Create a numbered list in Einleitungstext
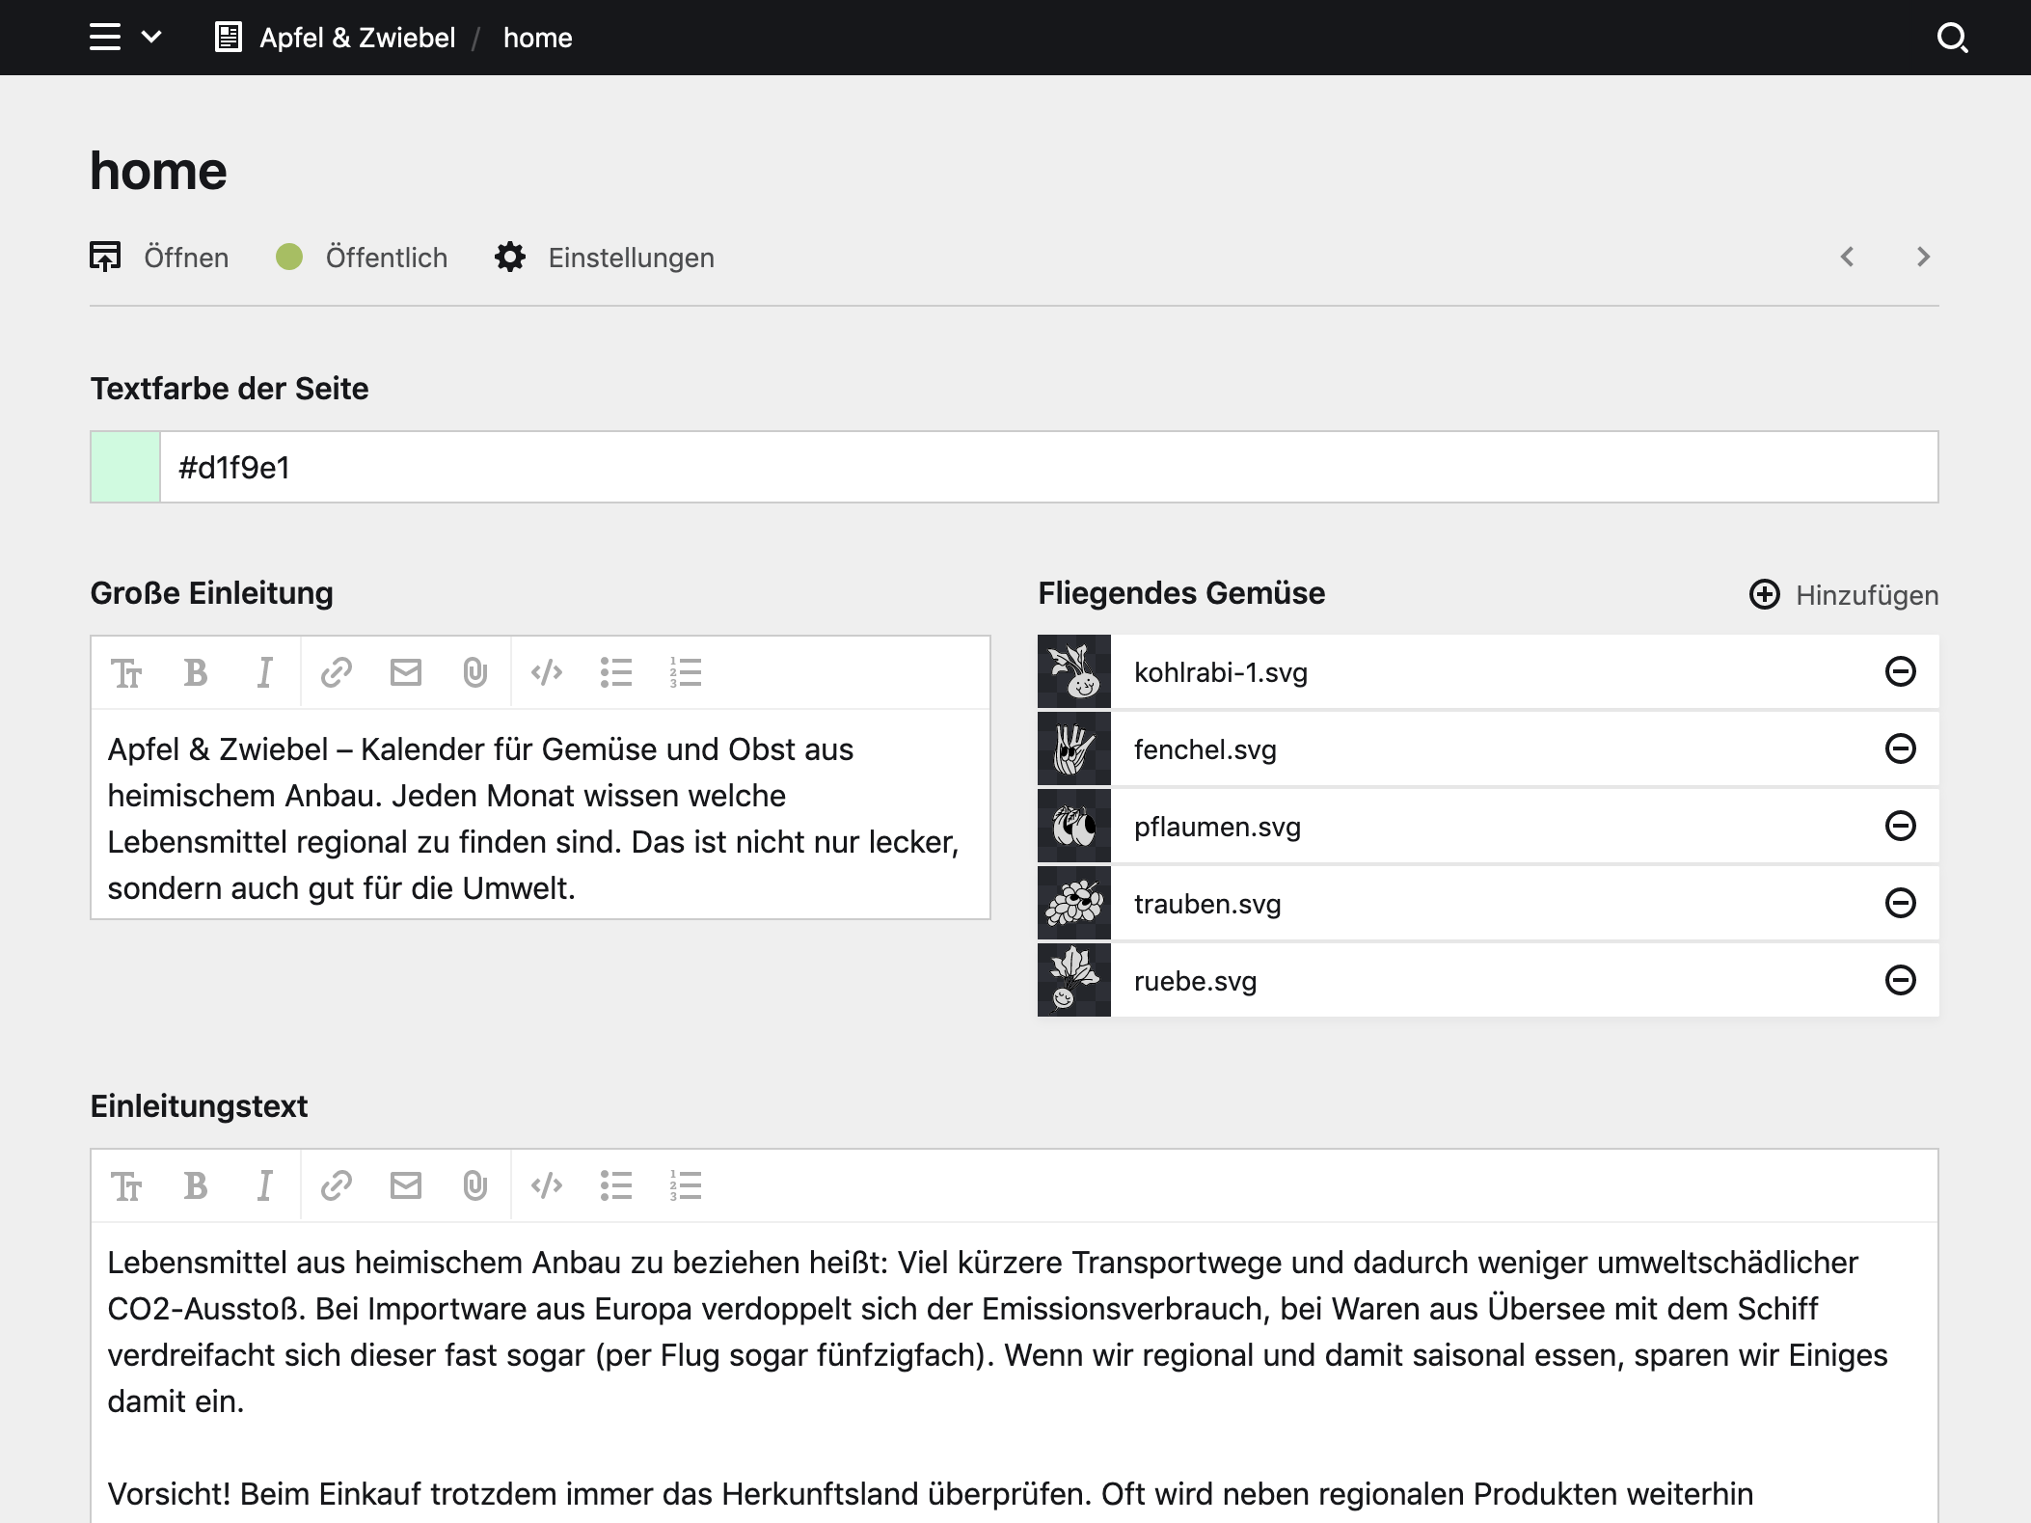Screen dimensions: 2031x1523 tap(685, 1186)
